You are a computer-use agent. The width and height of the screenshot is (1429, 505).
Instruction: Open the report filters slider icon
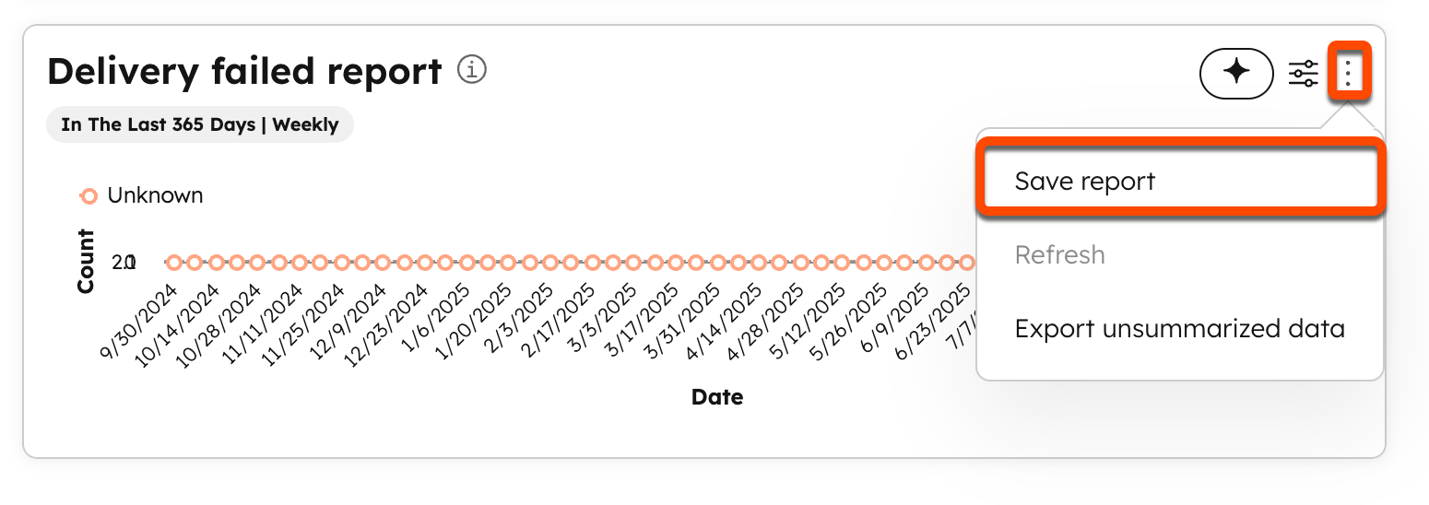point(1304,73)
